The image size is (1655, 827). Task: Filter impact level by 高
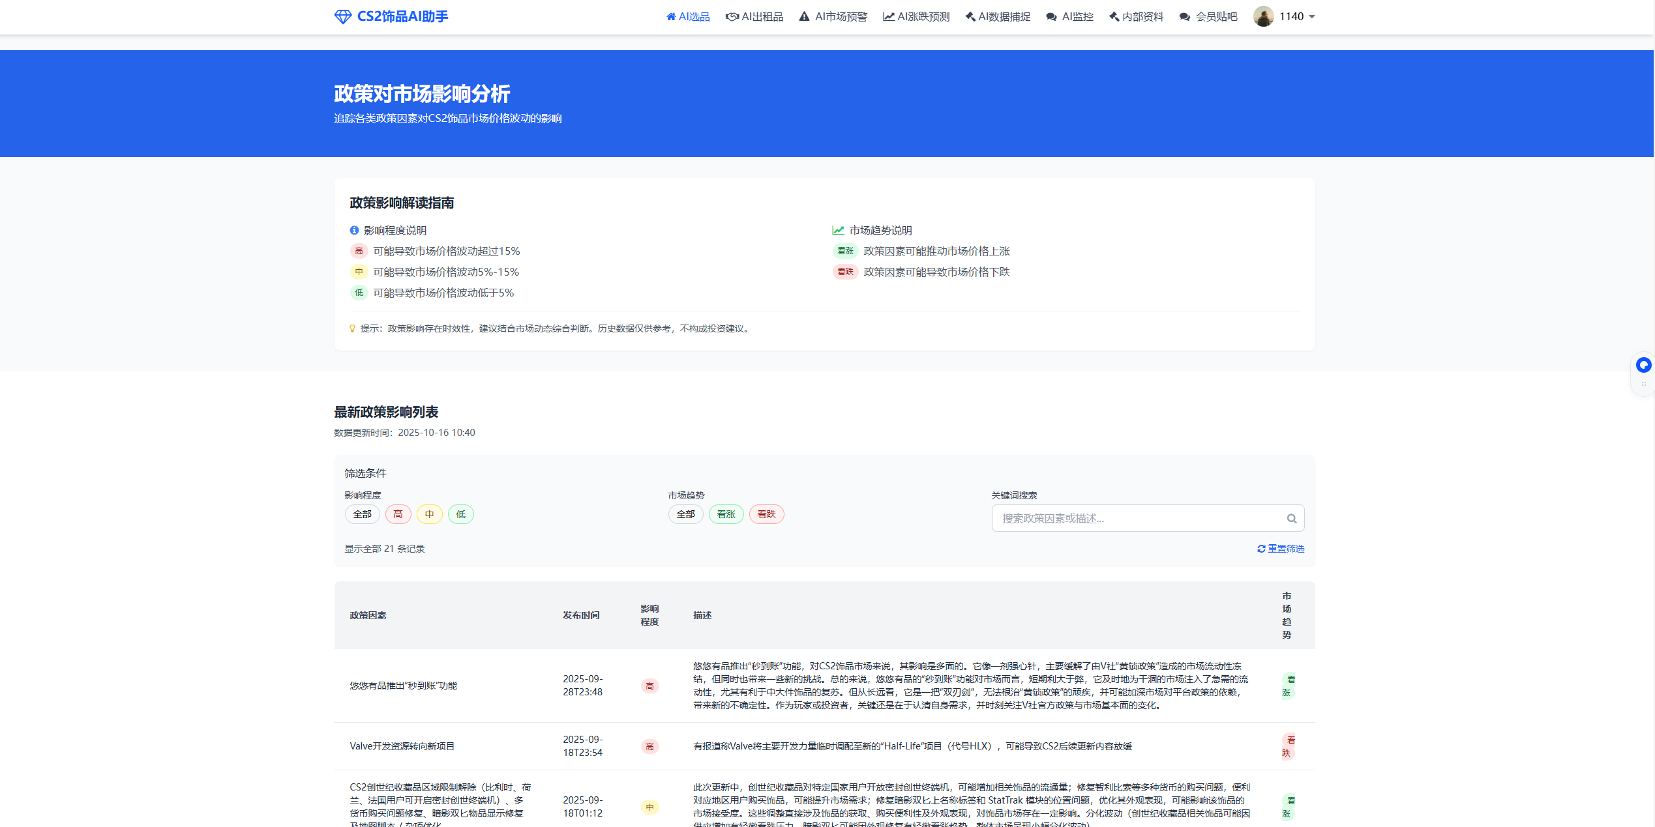tap(398, 514)
